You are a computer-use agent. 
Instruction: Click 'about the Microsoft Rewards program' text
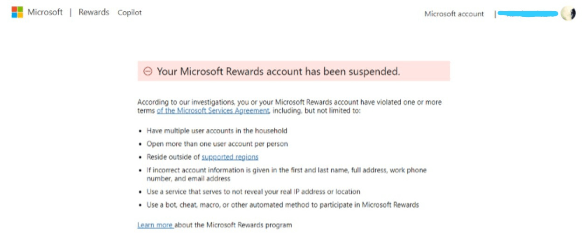233,225
